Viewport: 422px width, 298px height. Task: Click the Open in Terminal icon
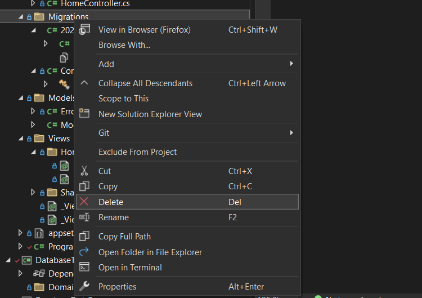[84, 267]
